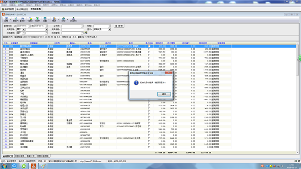301x169 pixels.
Task: Switch to the 系统导航图 tab
Action: [x=8, y=9]
